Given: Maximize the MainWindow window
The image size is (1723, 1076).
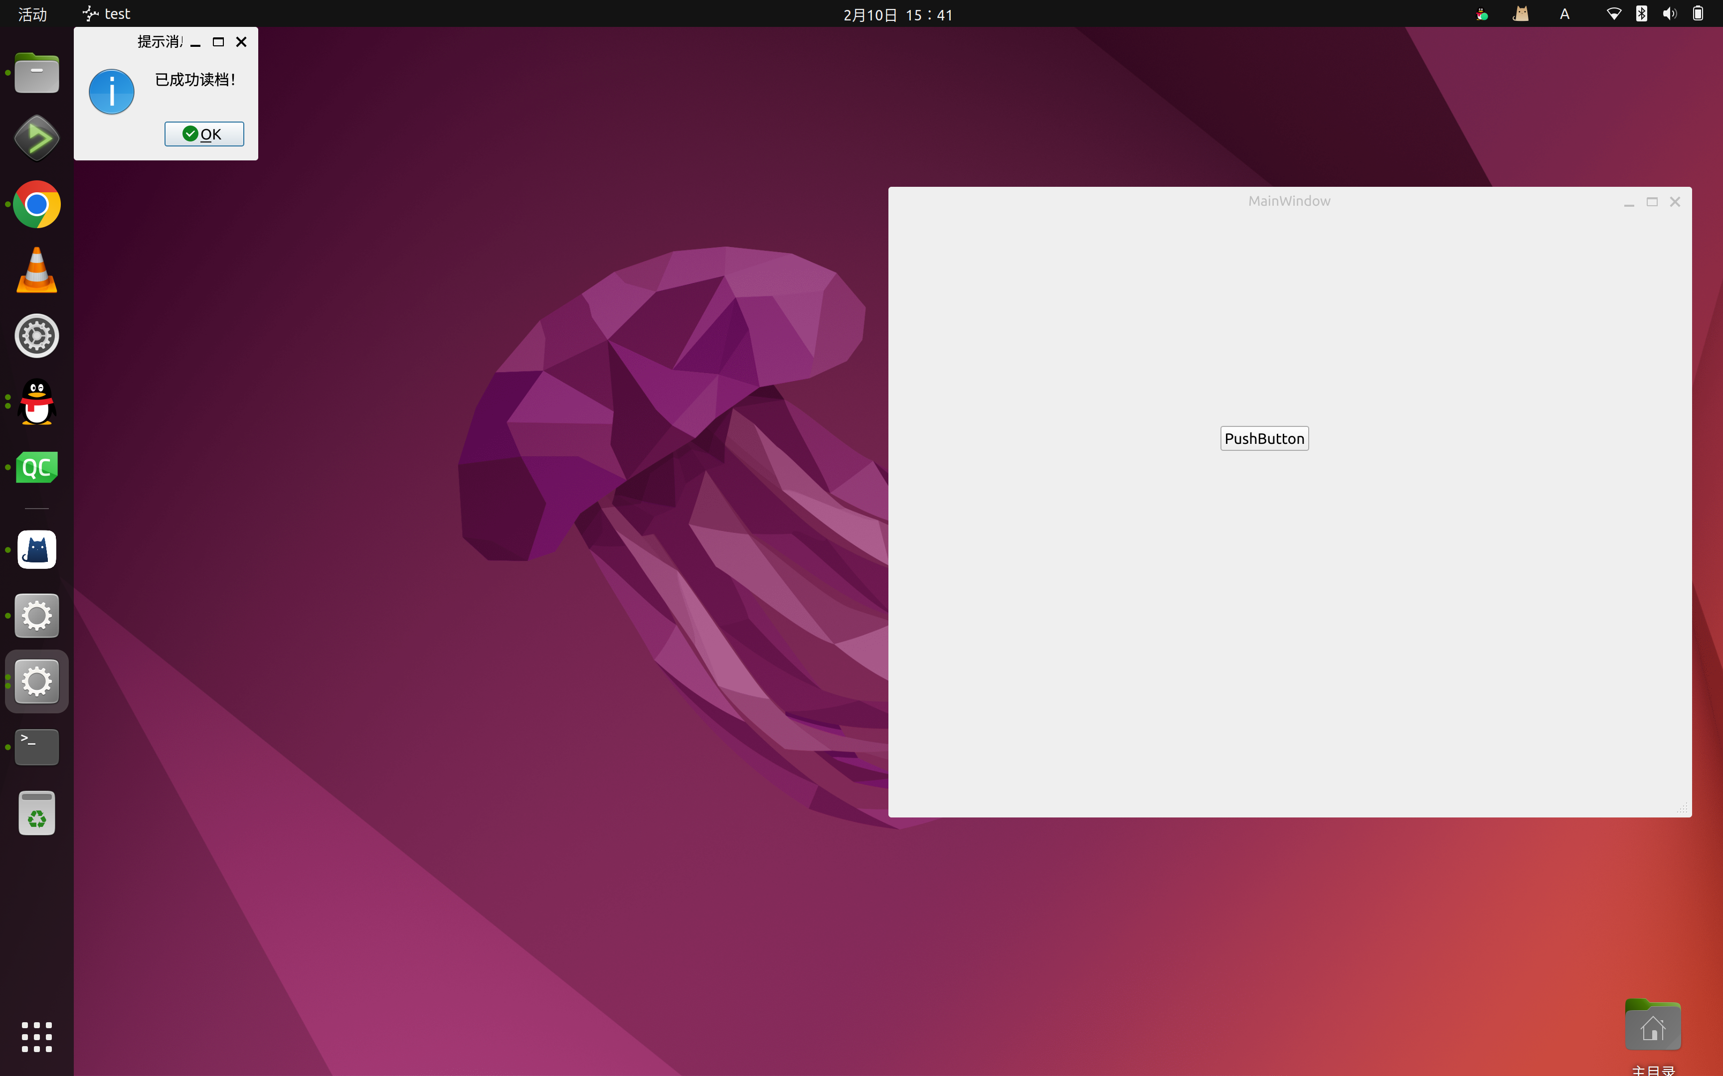Looking at the screenshot, I should click(x=1652, y=202).
